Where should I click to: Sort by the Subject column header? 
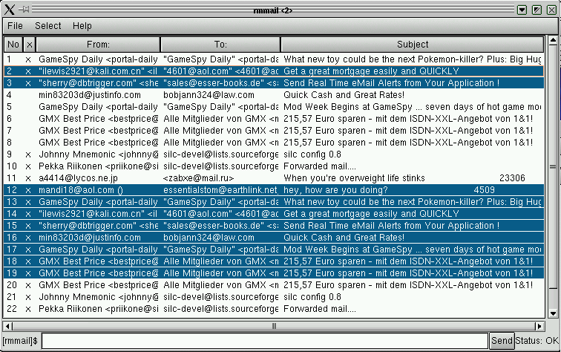pyautogui.click(x=413, y=45)
